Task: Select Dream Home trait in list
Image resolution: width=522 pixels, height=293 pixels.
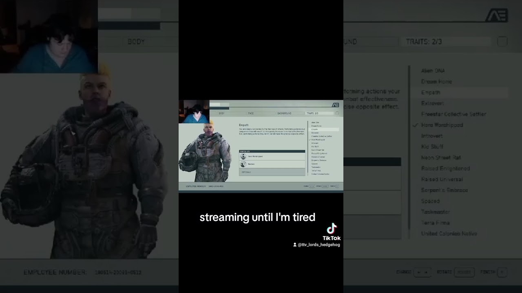Action: point(316,126)
